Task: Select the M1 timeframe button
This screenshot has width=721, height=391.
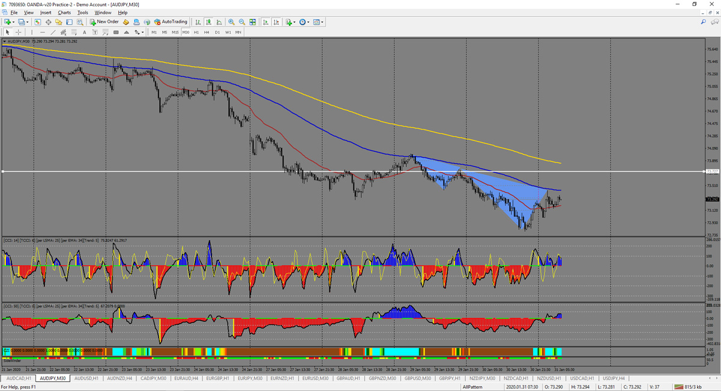Action: 154,32
